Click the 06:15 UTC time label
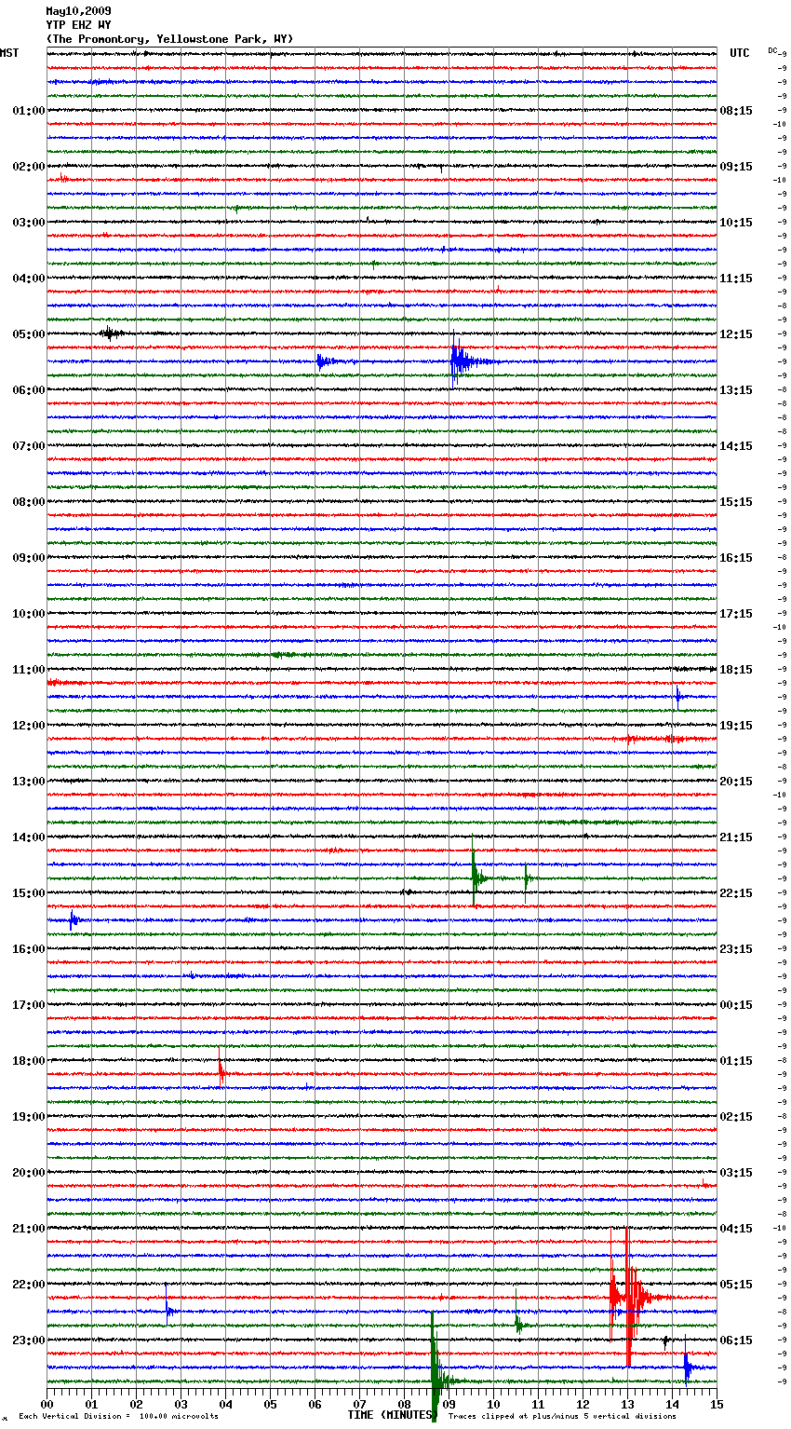Screen dimensions: 791x1429 coord(736,1341)
